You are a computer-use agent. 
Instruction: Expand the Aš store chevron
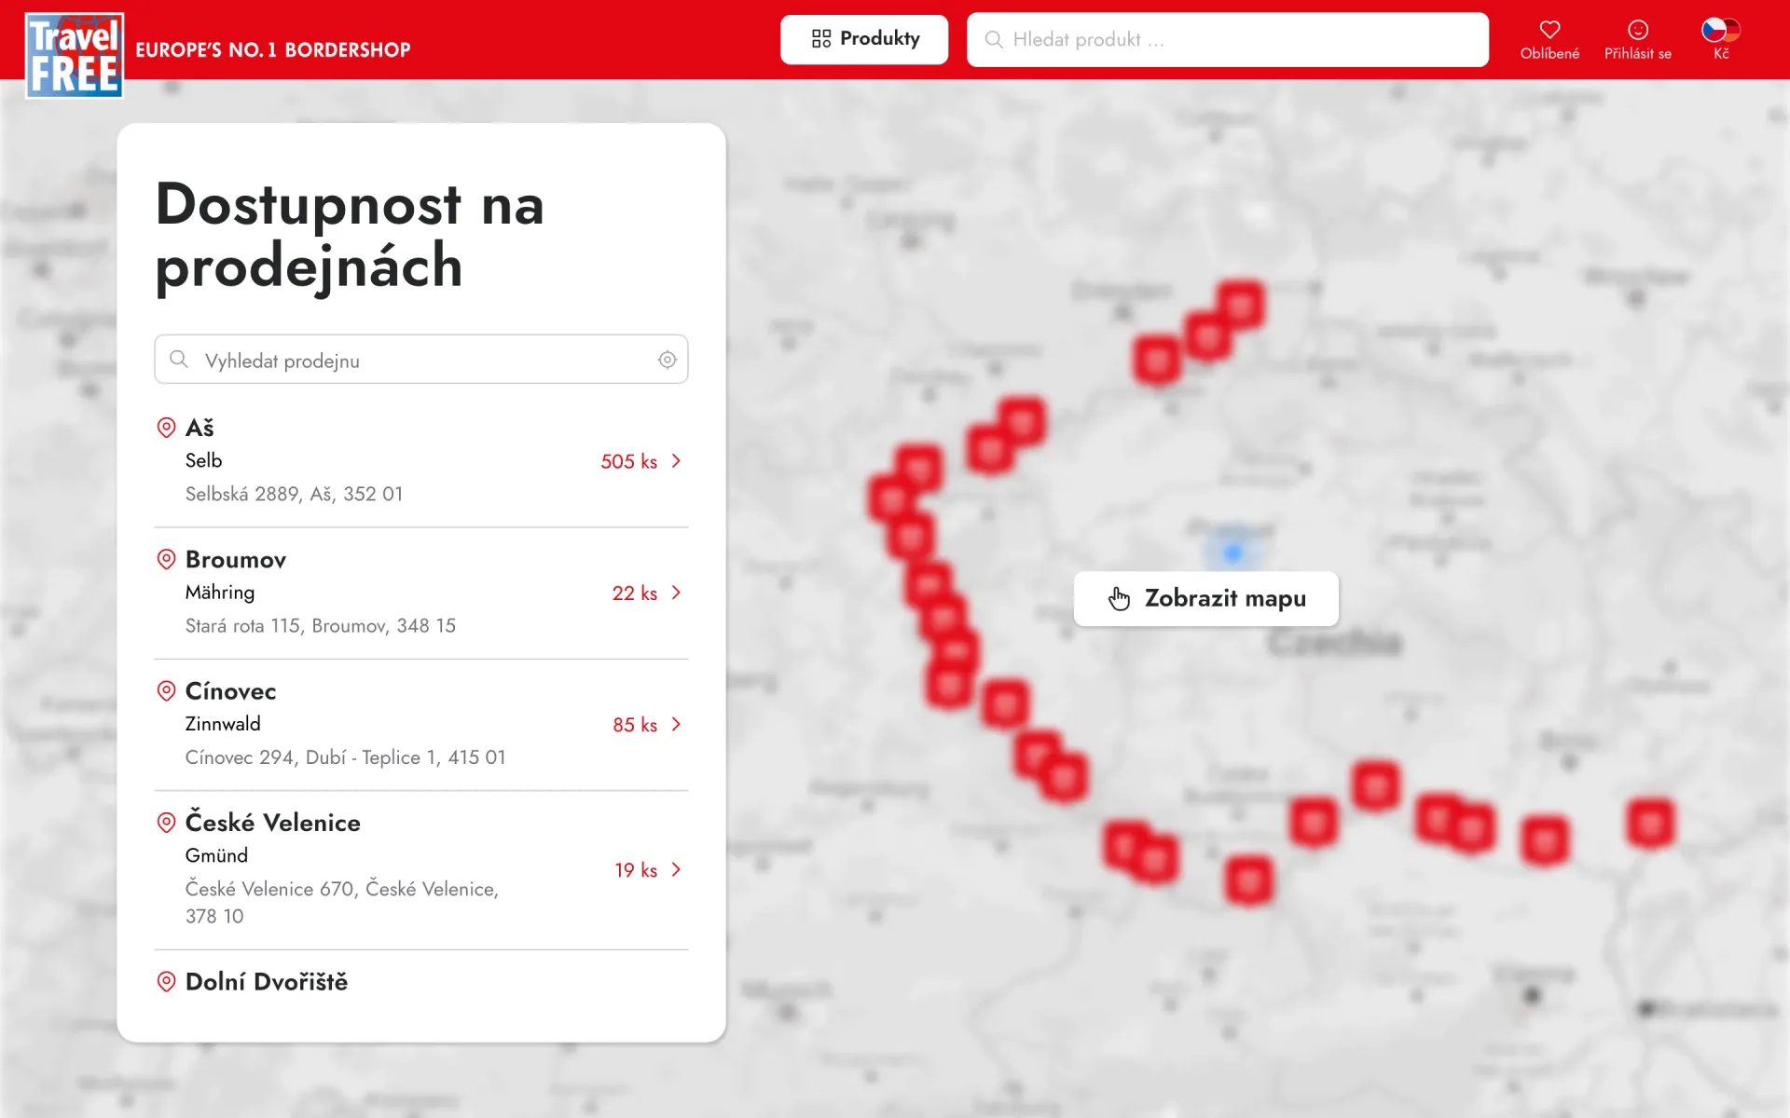(x=677, y=461)
